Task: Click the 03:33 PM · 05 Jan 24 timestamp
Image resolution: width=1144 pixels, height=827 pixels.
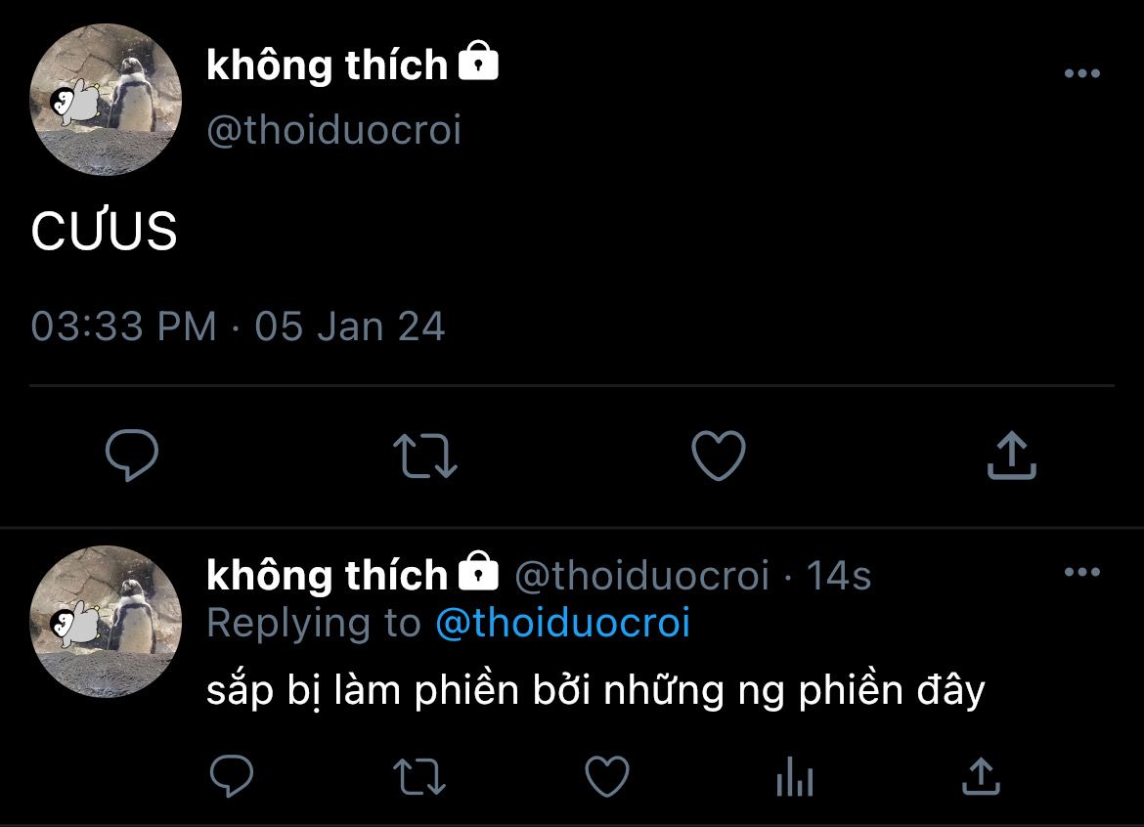Action: 238,326
